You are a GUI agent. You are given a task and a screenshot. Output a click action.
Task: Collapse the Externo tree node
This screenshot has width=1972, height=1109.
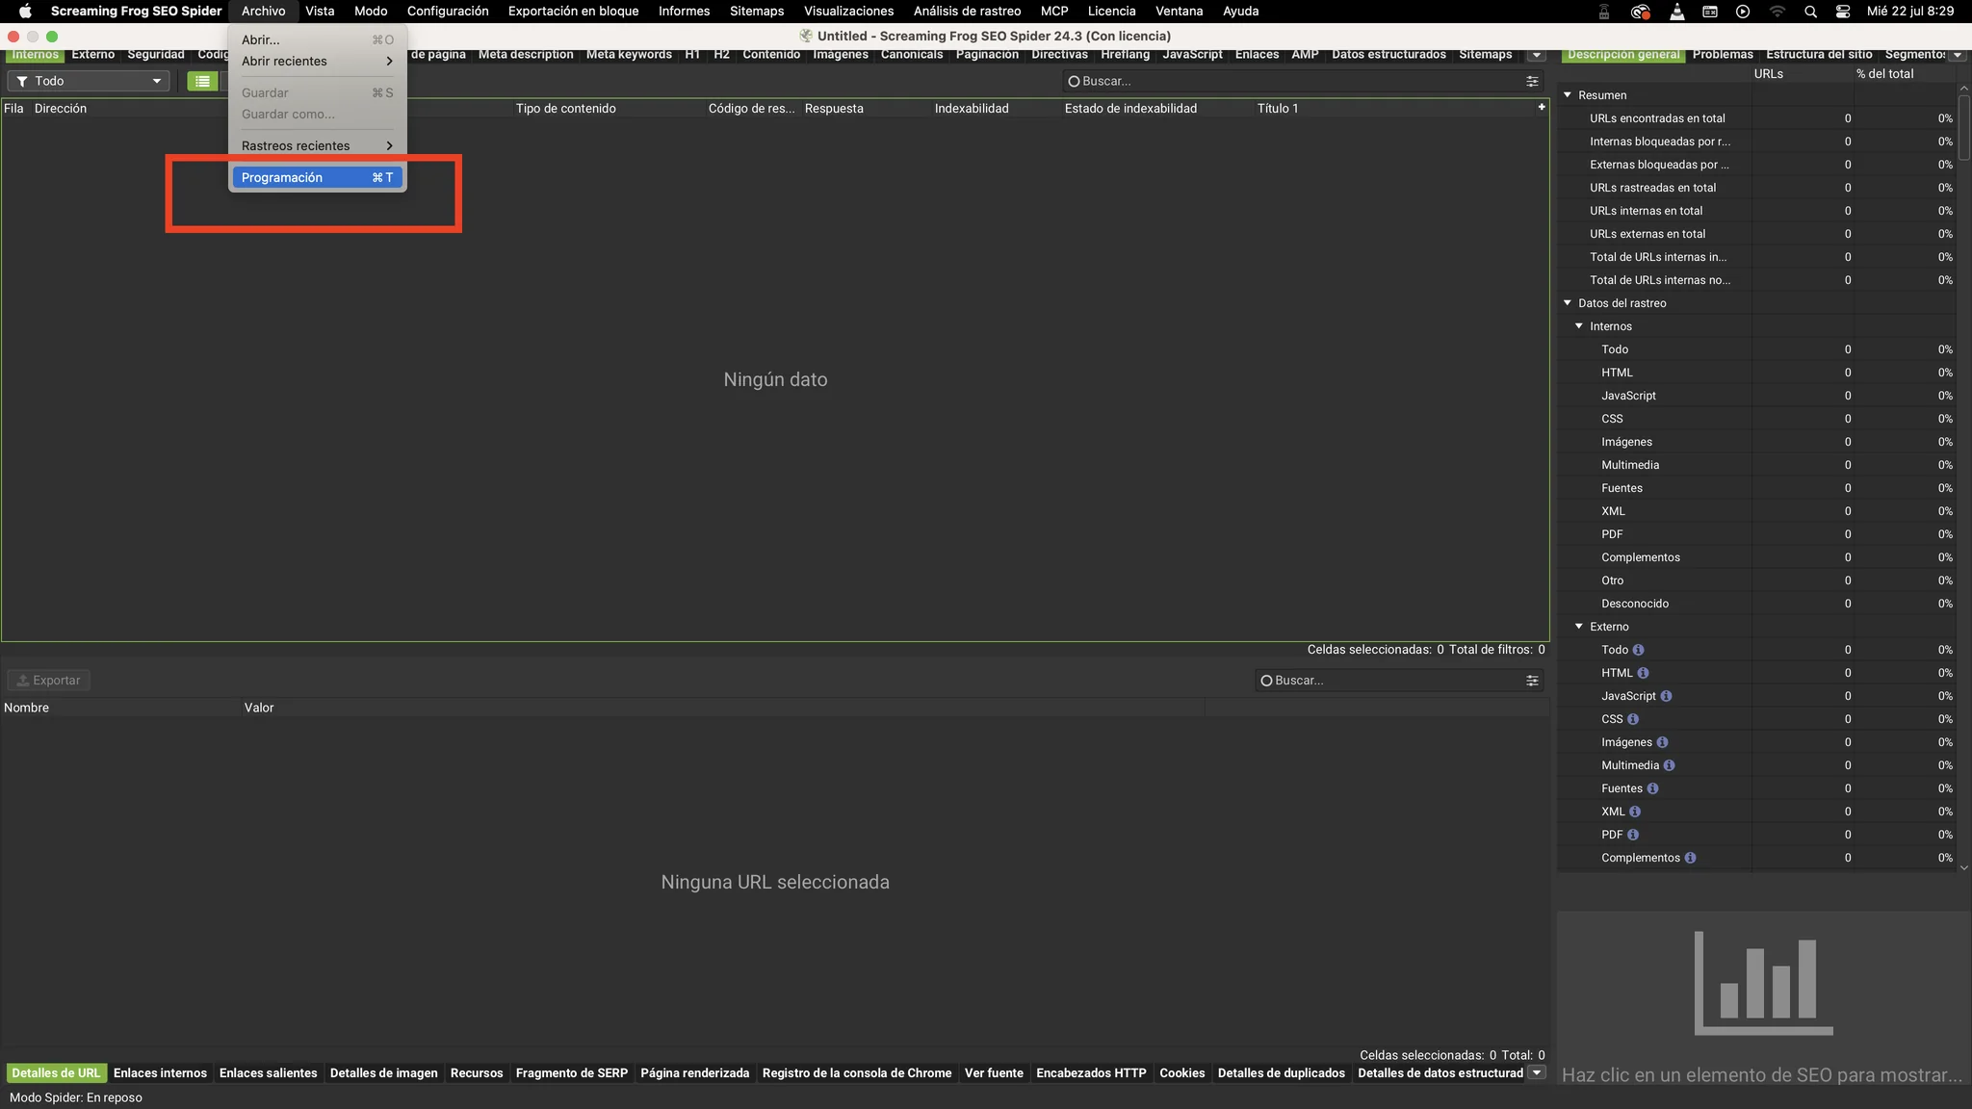(x=1579, y=626)
